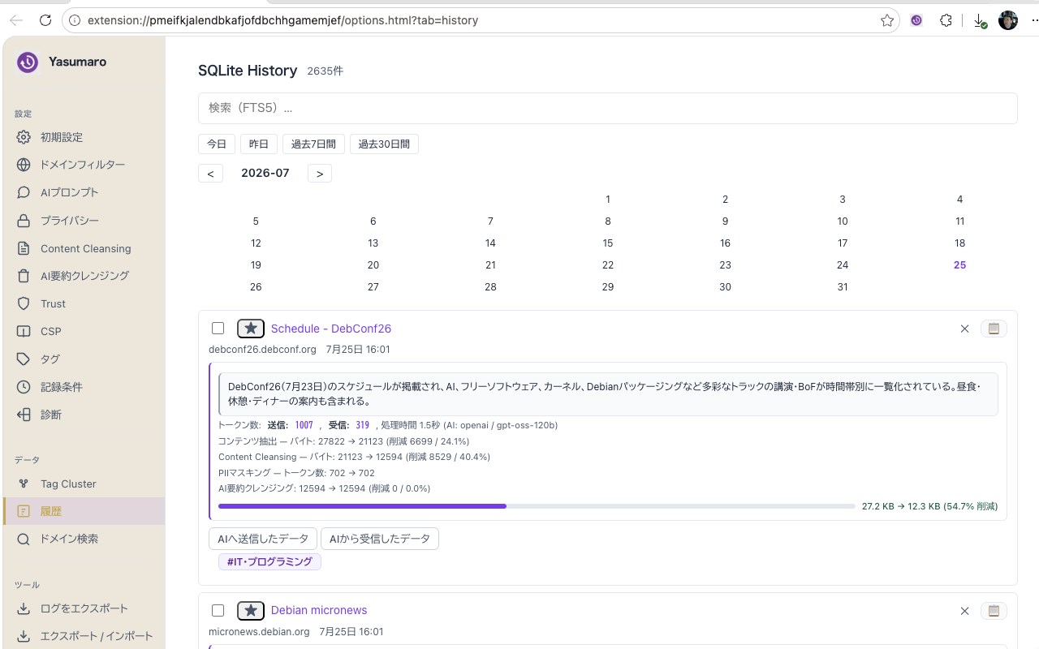Click the エクスポート / インポート download icon

coord(24,636)
